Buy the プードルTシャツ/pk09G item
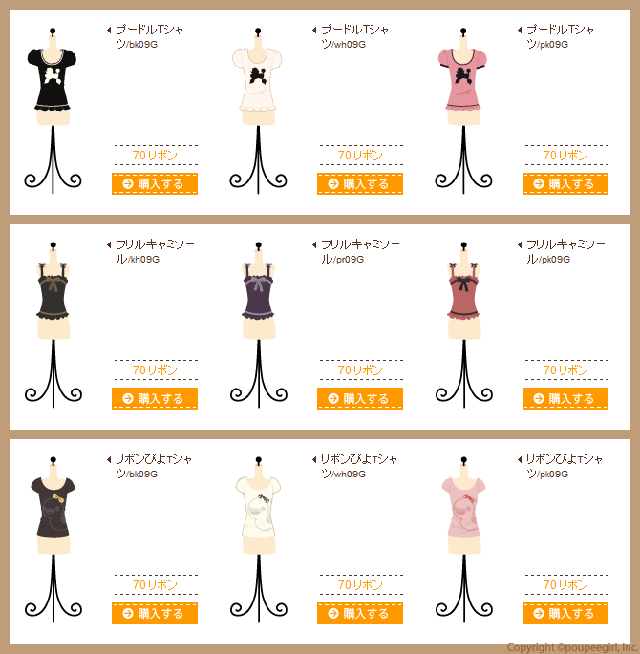 point(565,183)
